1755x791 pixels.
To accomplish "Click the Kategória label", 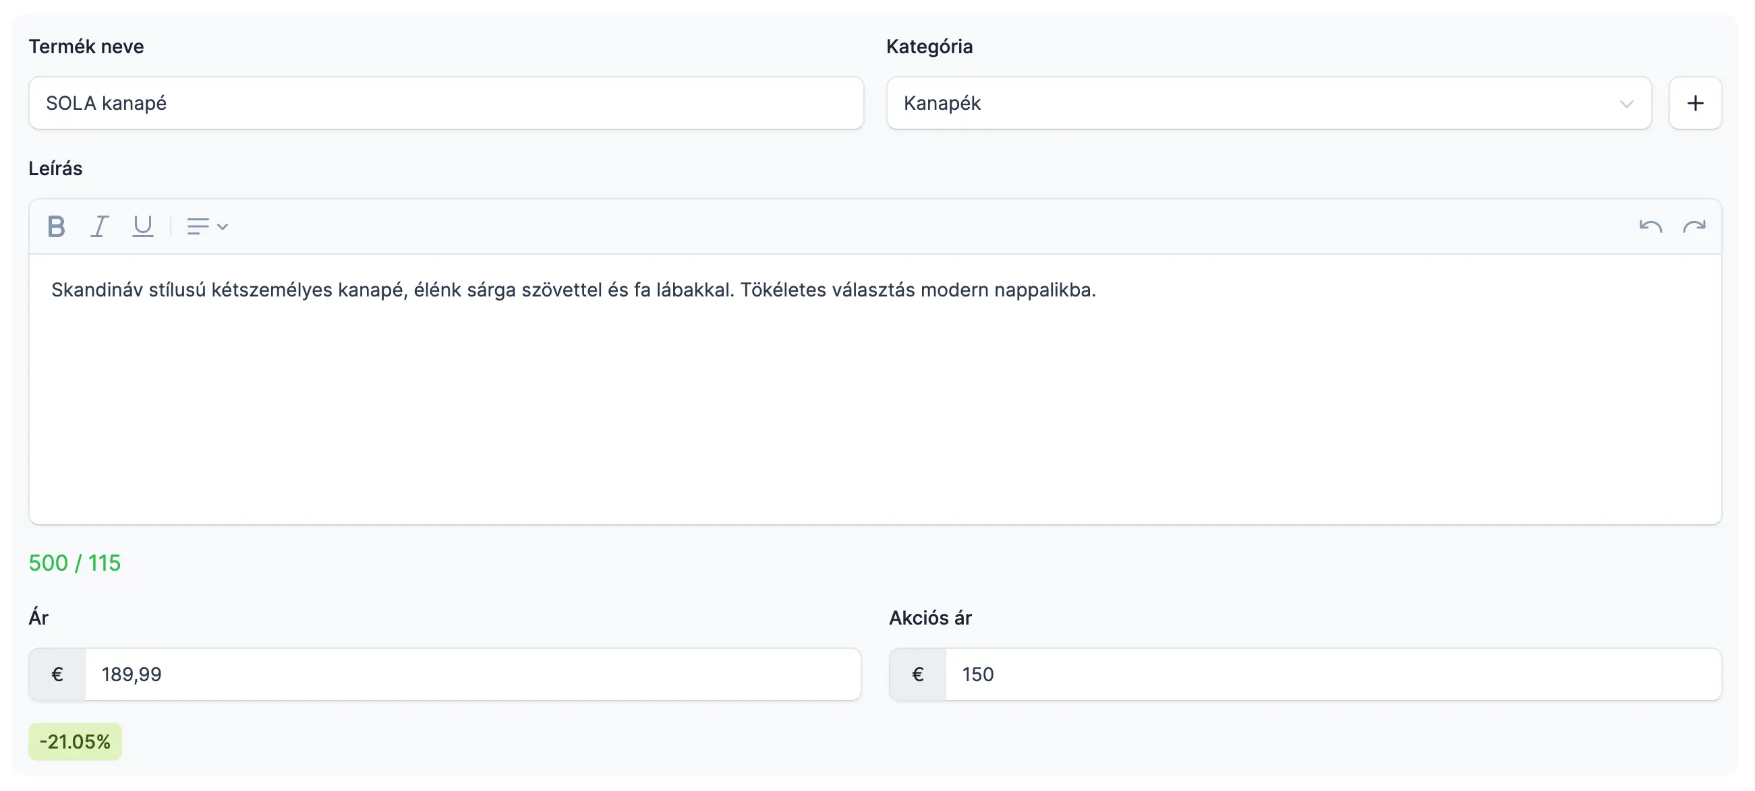I will (929, 46).
